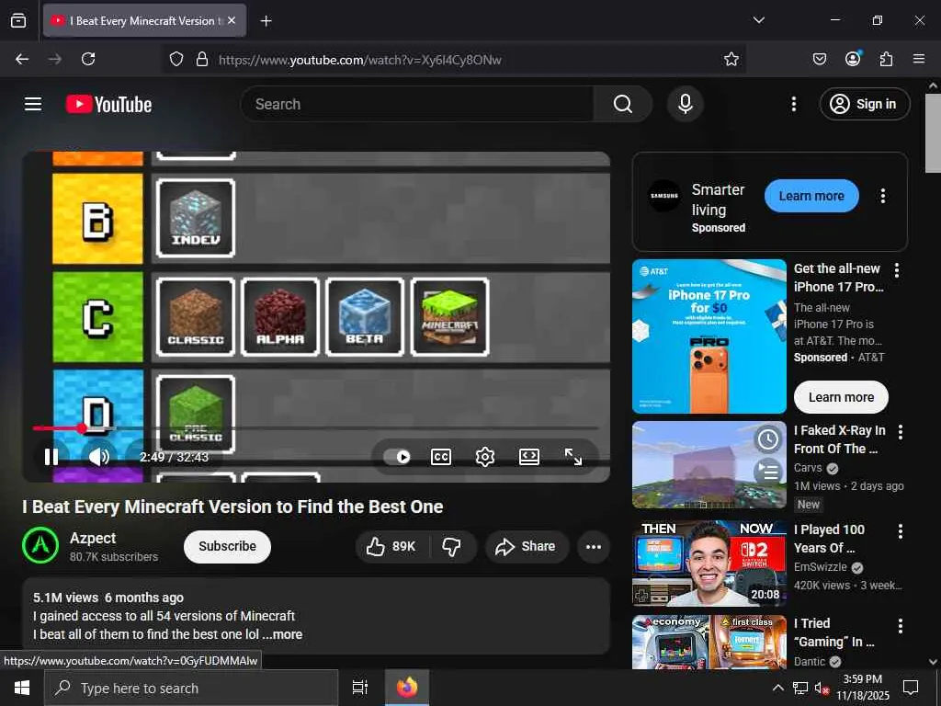The height and width of the screenshot is (706, 941).
Task: Open Task View on taskbar
Action: click(x=360, y=688)
